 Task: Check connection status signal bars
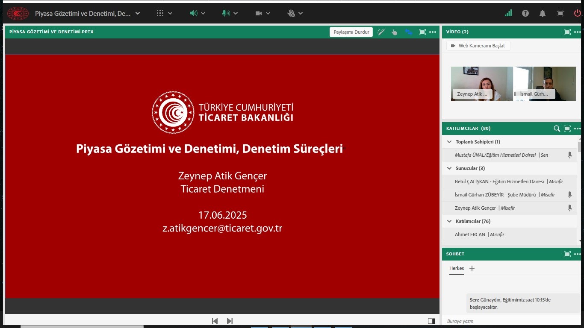click(508, 13)
